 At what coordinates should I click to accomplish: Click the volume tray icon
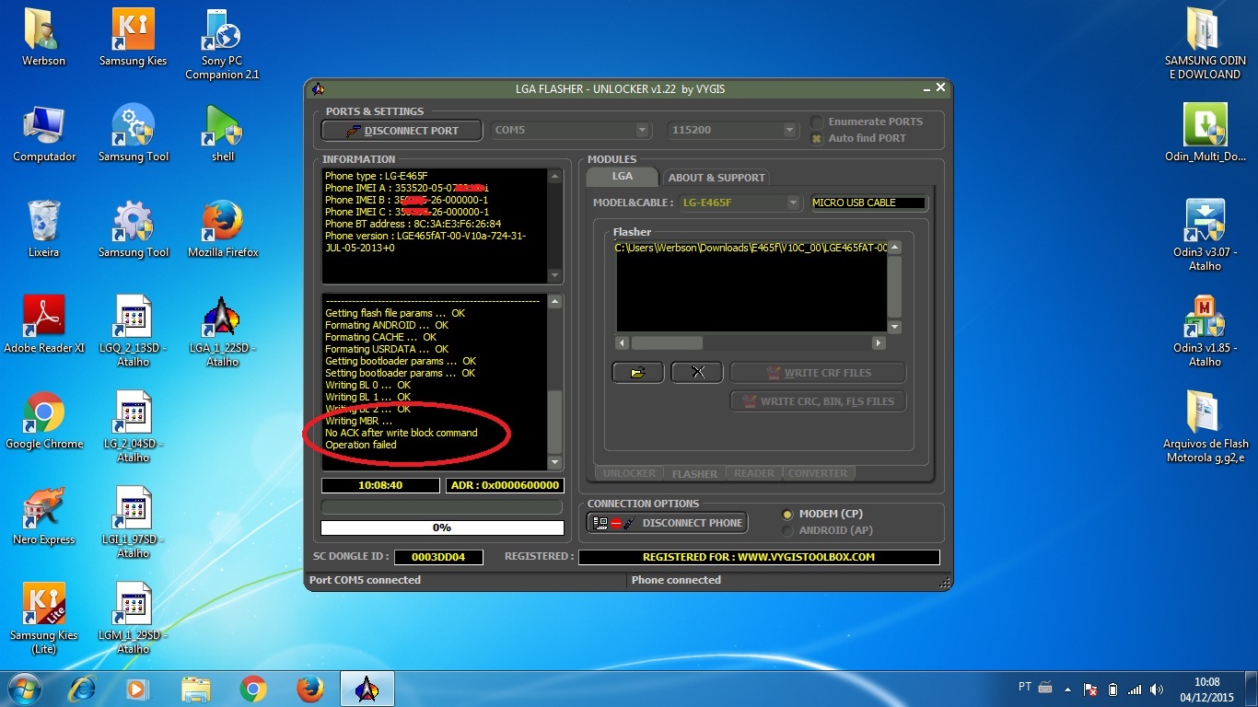click(x=1157, y=689)
